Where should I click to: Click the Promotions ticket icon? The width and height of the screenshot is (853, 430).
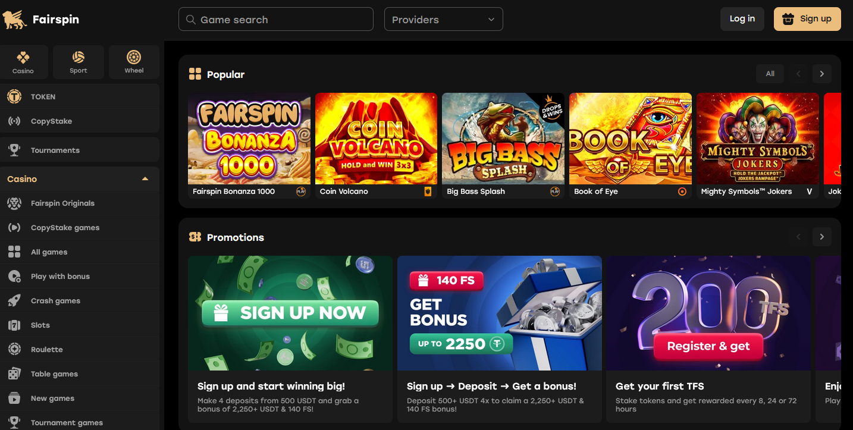pyautogui.click(x=195, y=237)
